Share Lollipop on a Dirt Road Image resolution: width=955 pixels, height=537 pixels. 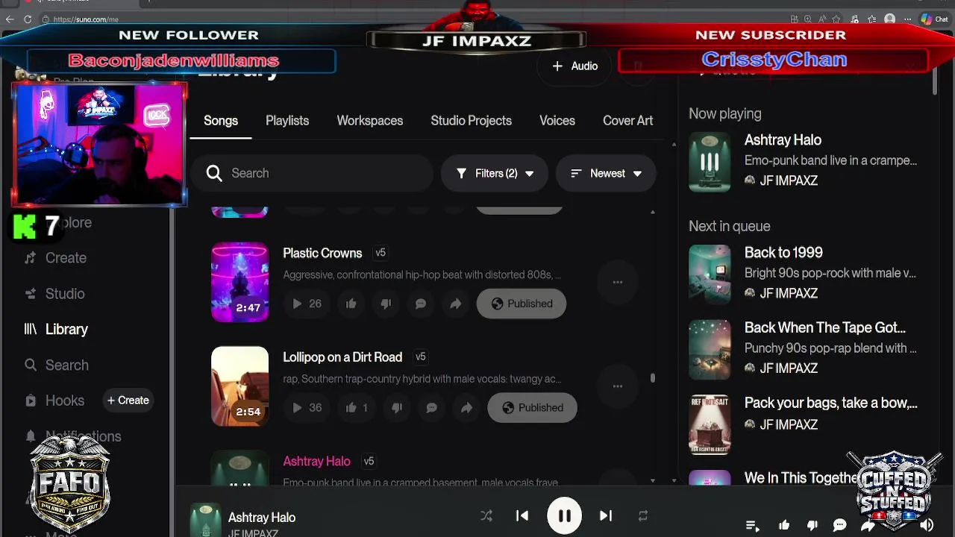[x=466, y=408]
